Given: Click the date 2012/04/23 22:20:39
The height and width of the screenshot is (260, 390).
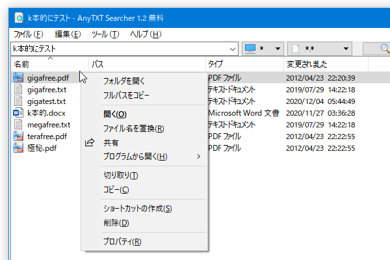Looking at the screenshot, I should (x=320, y=78).
